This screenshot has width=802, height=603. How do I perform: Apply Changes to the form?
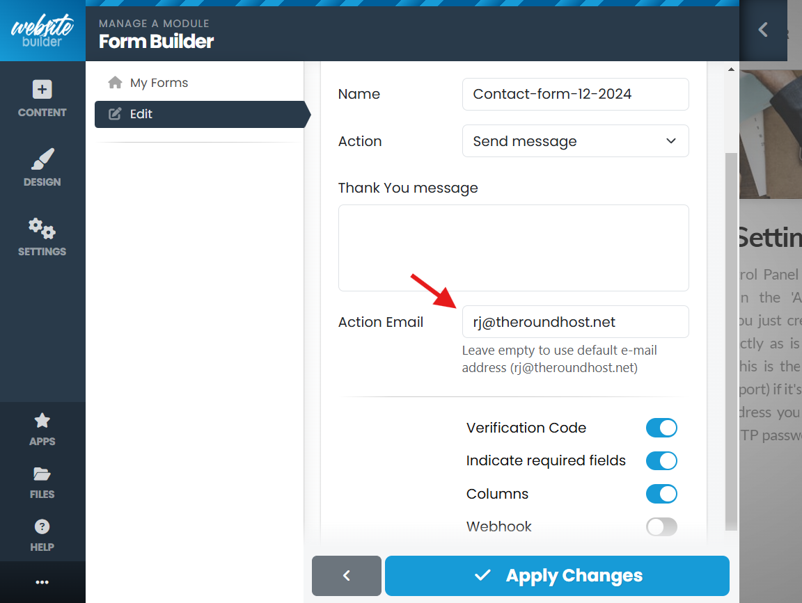click(x=557, y=575)
